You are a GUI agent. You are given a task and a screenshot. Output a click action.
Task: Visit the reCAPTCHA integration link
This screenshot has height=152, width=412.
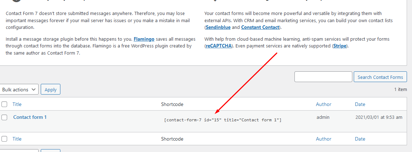(219, 46)
